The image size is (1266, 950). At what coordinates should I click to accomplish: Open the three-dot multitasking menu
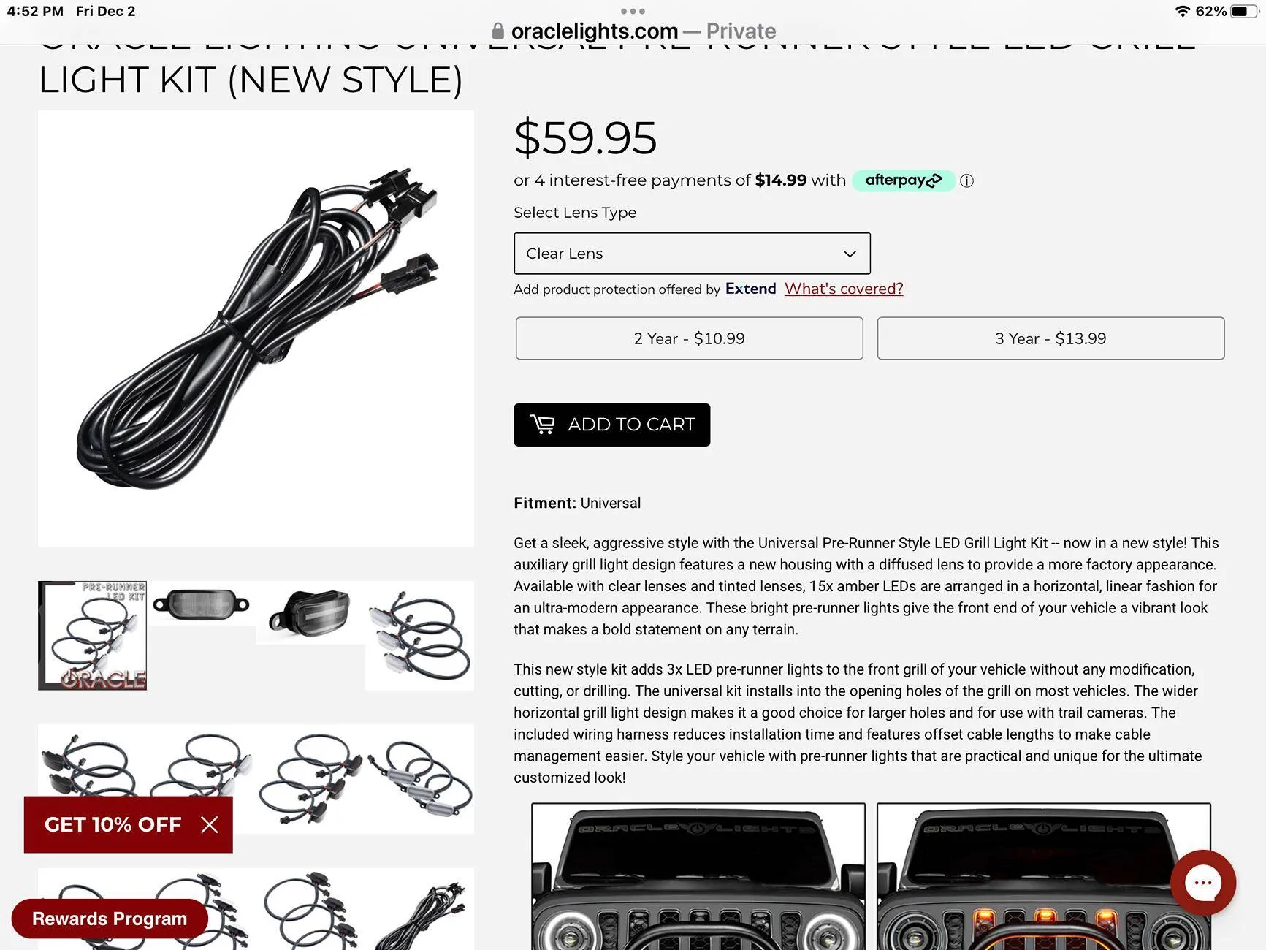tap(633, 11)
